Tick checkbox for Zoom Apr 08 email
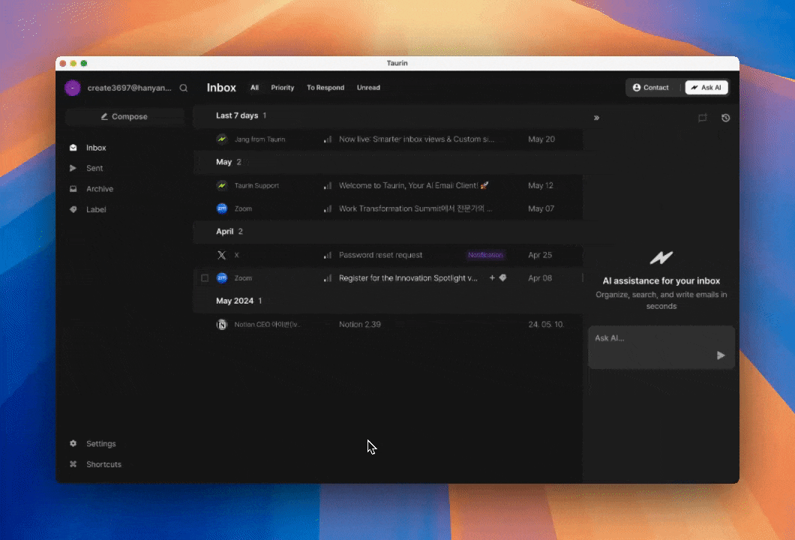Viewport: 795px width, 540px height. [205, 278]
